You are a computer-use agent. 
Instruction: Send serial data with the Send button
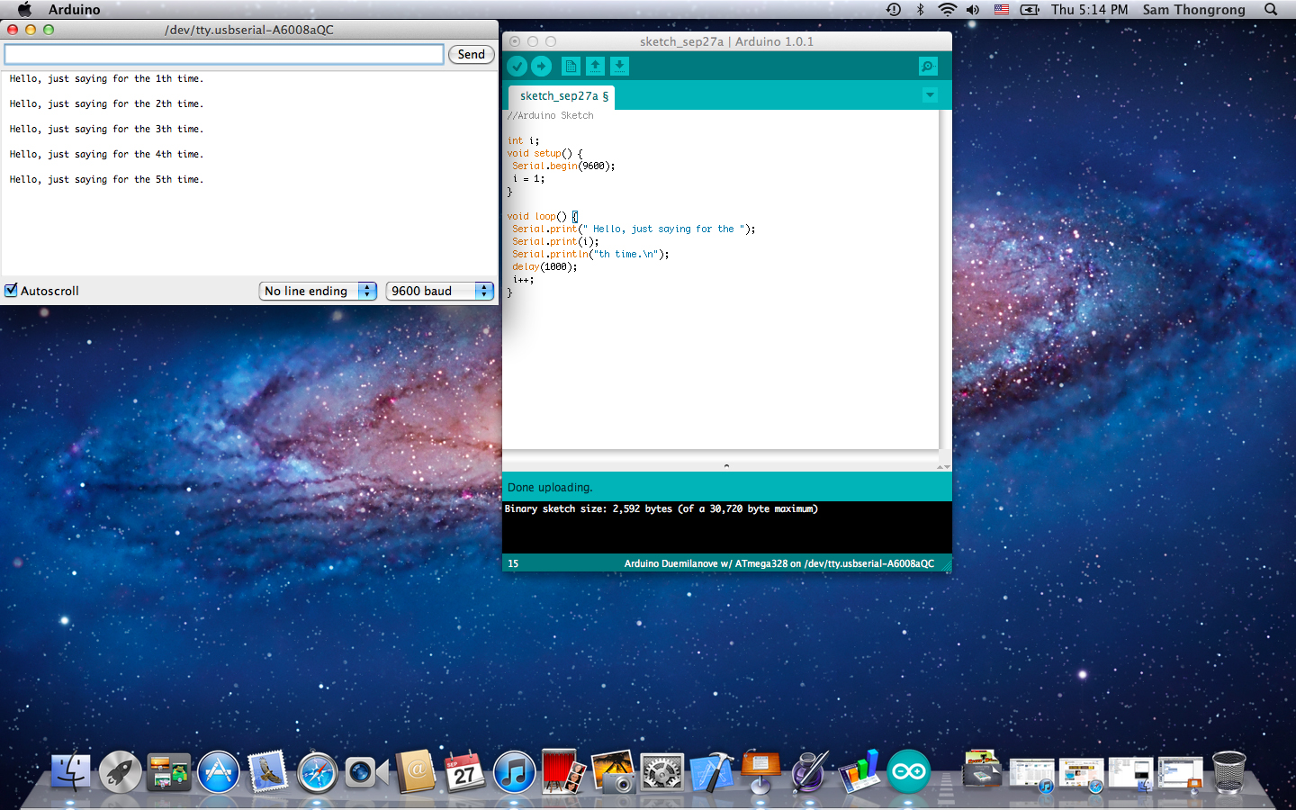pyautogui.click(x=471, y=55)
